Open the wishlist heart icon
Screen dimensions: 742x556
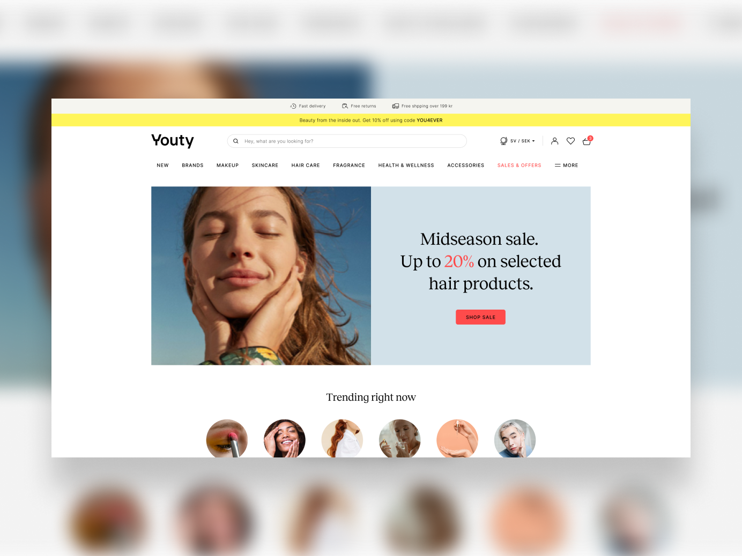pos(570,141)
